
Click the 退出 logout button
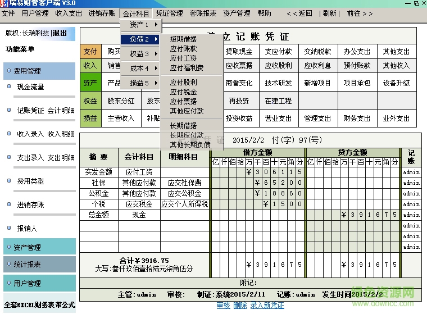pos(60,33)
